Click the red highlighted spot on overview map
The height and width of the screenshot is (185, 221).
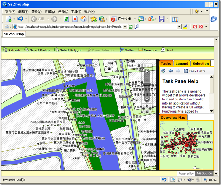pyautogui.click(x=187, y=145)
